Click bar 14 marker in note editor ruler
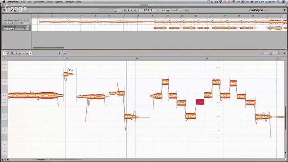288x162 pixels. click(207, 58)
